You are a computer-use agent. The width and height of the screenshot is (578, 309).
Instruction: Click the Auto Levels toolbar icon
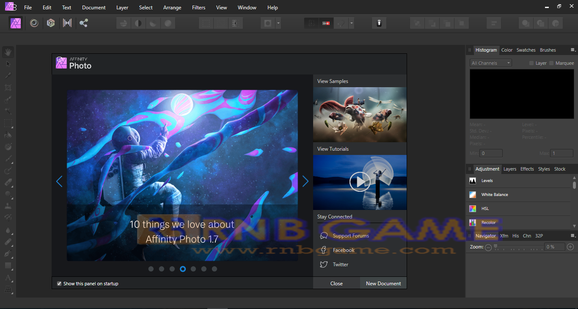(x=124, y=23)
